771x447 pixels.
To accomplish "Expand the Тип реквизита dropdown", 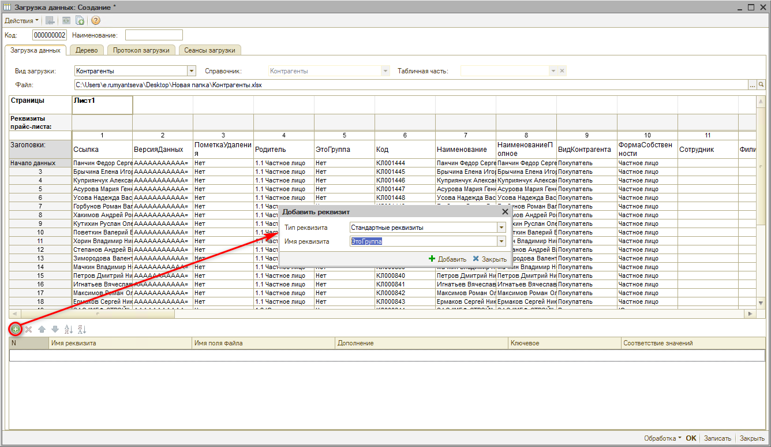I will (501, 228).
